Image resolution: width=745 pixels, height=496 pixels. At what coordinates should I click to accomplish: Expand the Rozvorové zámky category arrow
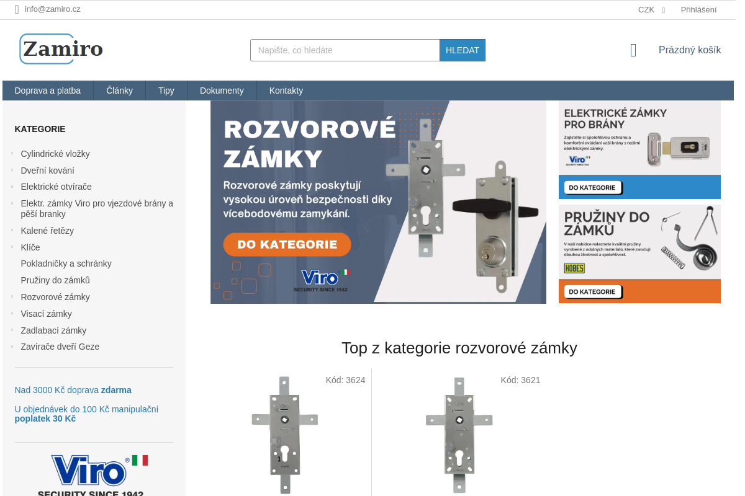[x=12, y=296]
